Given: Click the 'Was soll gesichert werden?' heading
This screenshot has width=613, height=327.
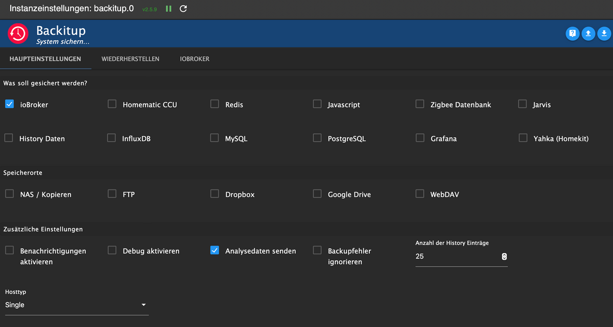Looking at the screenshot, I should pos(45,83).
